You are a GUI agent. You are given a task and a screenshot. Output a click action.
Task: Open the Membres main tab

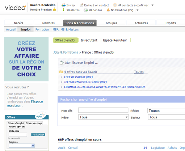[x=49, y=23]
